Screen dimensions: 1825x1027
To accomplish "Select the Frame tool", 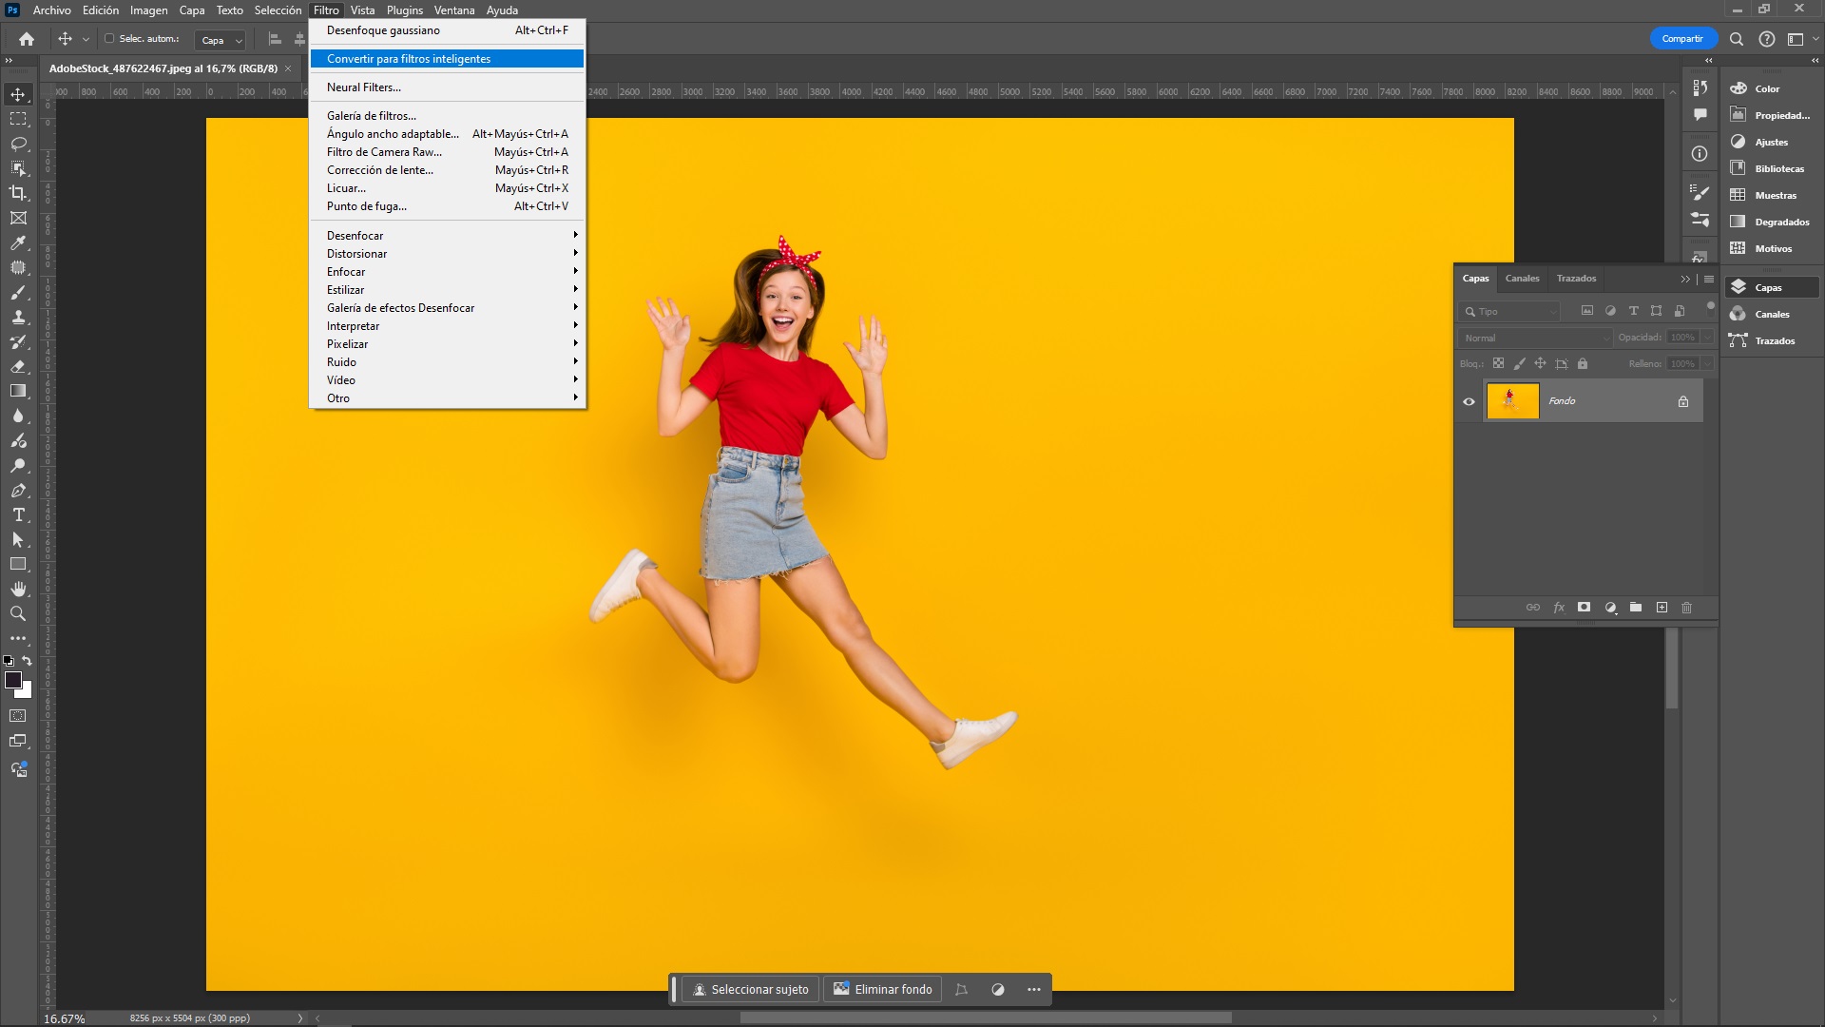I will point(18,218).
